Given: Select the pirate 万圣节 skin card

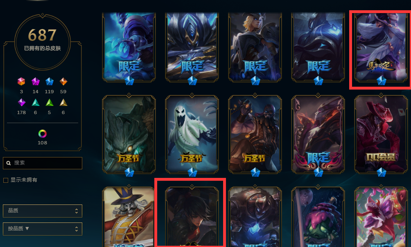Looking at the screenshot, I should 255,135.
